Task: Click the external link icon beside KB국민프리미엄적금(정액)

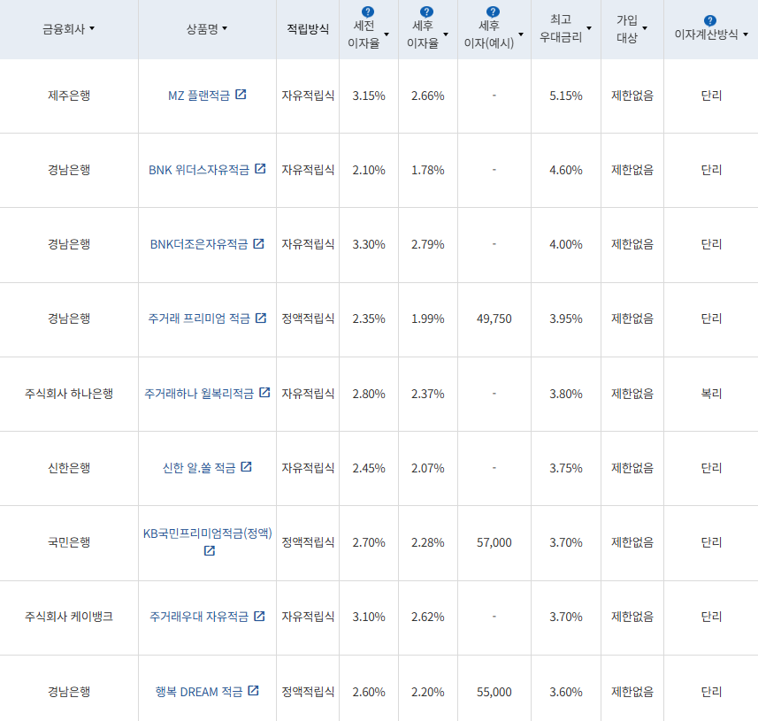Action: pyautogui.click(x=209, y=551)
